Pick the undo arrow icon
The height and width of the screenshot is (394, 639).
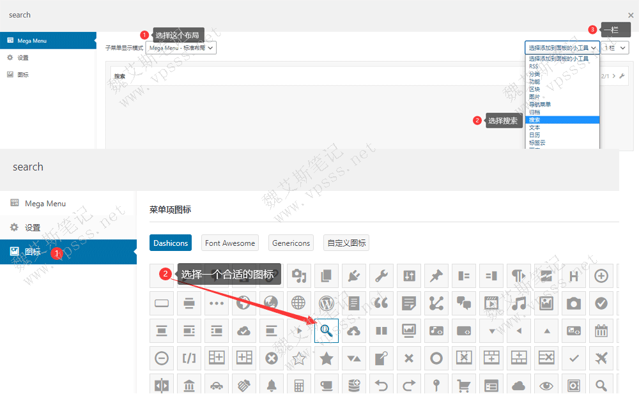pos(381,385)
